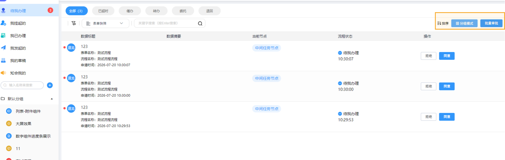Viewport: 505px width, 160px height.
Task: Click the 知会我的 megaphone icon
Action: click(3, 73)
